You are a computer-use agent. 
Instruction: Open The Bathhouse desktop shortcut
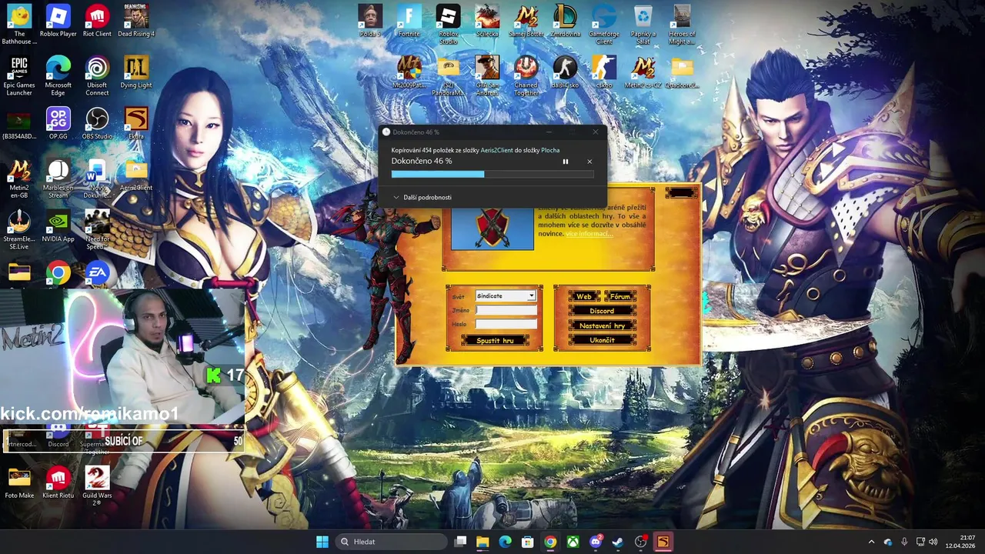click(19, 25)
